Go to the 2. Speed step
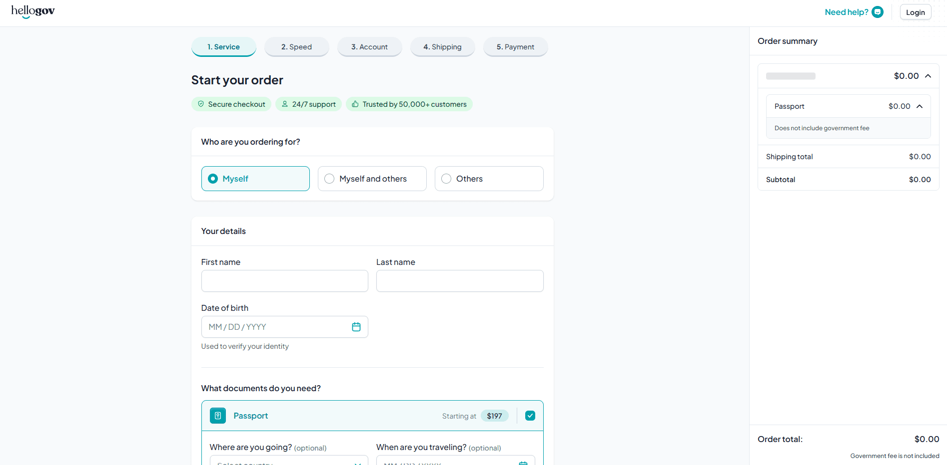Viewport: 947px width, 465px height. click(296, 47)
